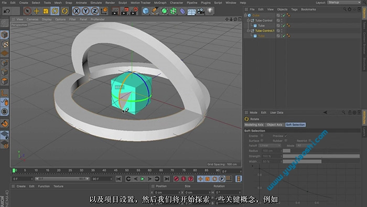Click the Keyframe Selection question-mark button
This screenshot has width=367, height=207.
191,179
